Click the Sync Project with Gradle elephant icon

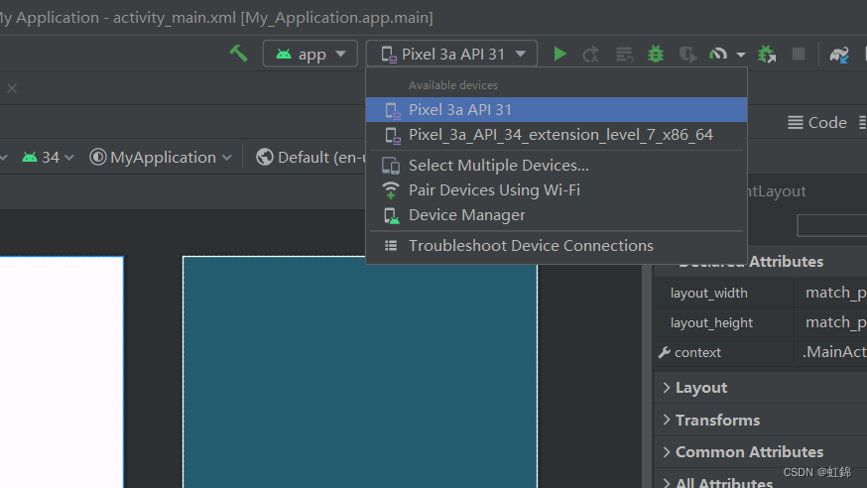[x=839, y=55]
